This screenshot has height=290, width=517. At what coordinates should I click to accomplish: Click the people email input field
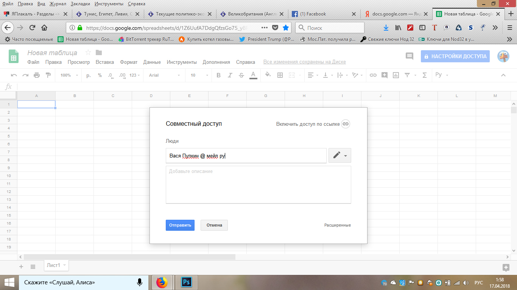(x=246, y=156)
